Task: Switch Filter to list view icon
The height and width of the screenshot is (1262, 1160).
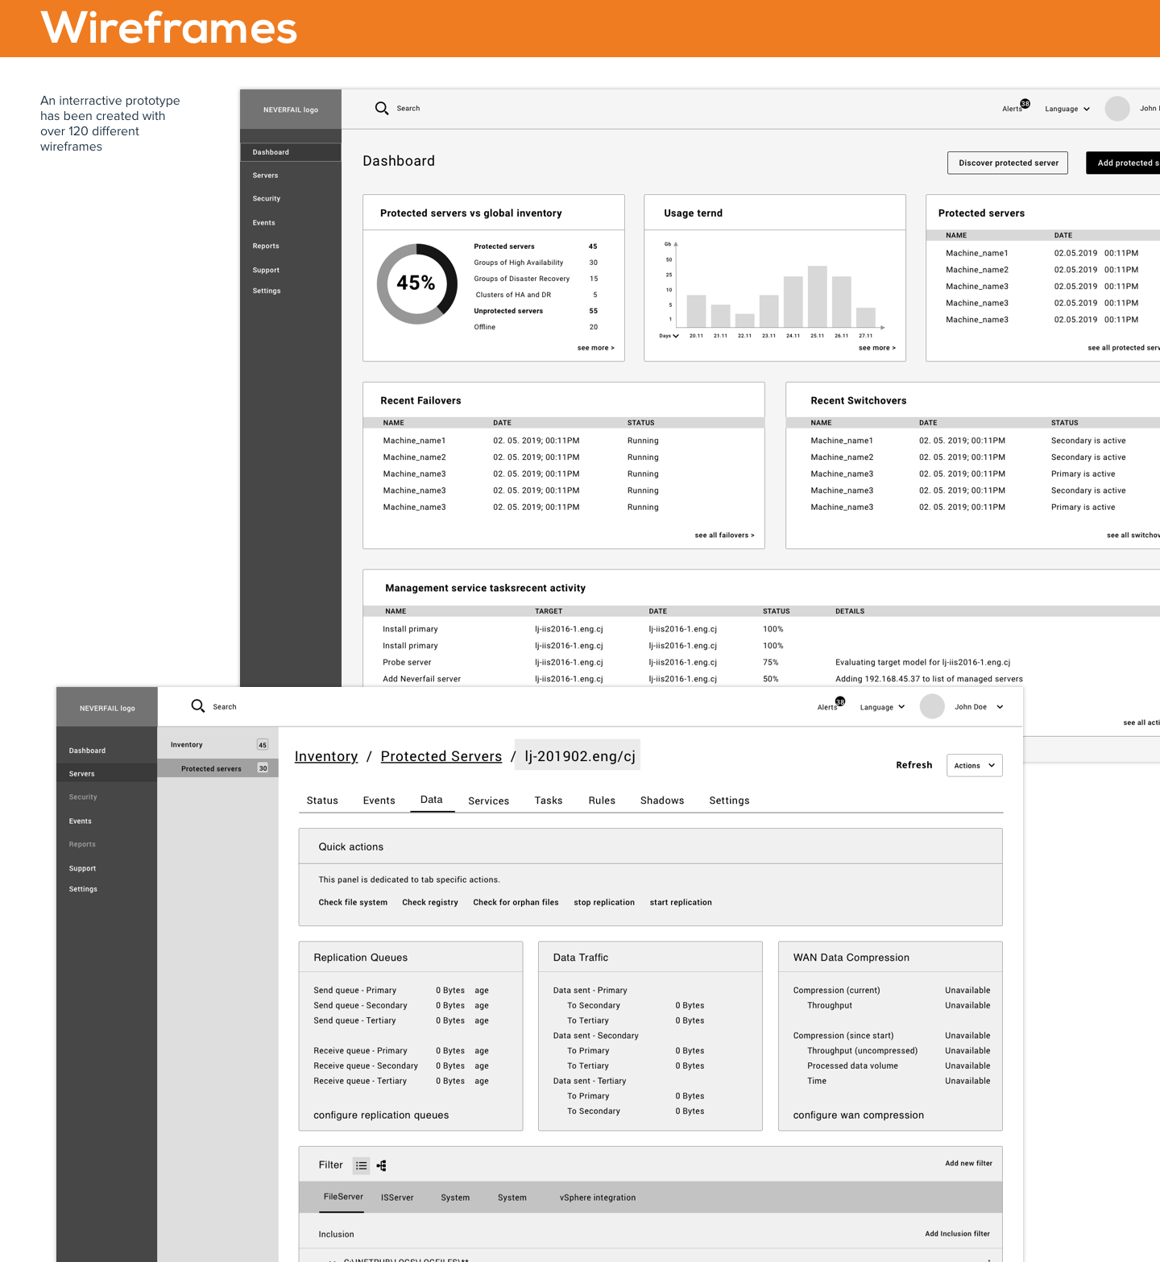Action: coord(361,1165)
